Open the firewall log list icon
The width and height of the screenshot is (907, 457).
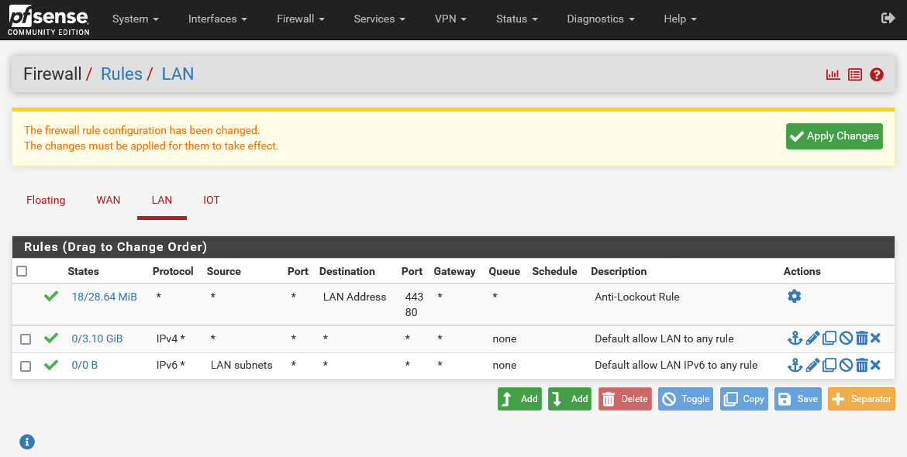[854, 74]
